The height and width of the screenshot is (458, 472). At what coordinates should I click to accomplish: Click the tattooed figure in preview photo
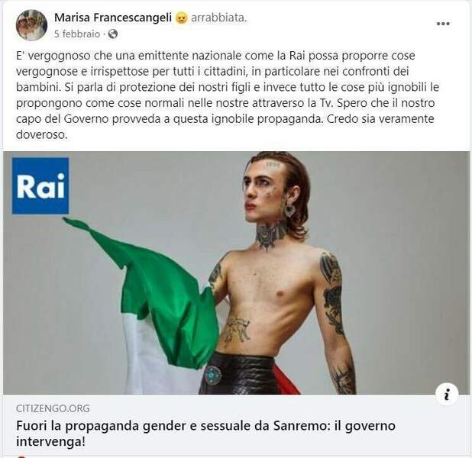pyautogui.click(x=280, y=273)
